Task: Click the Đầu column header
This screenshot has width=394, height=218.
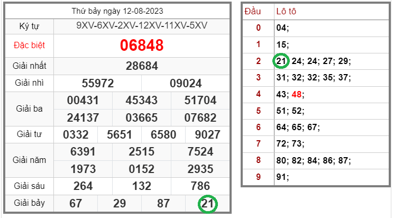Action: pyautogui.click(x=258, y=11)
